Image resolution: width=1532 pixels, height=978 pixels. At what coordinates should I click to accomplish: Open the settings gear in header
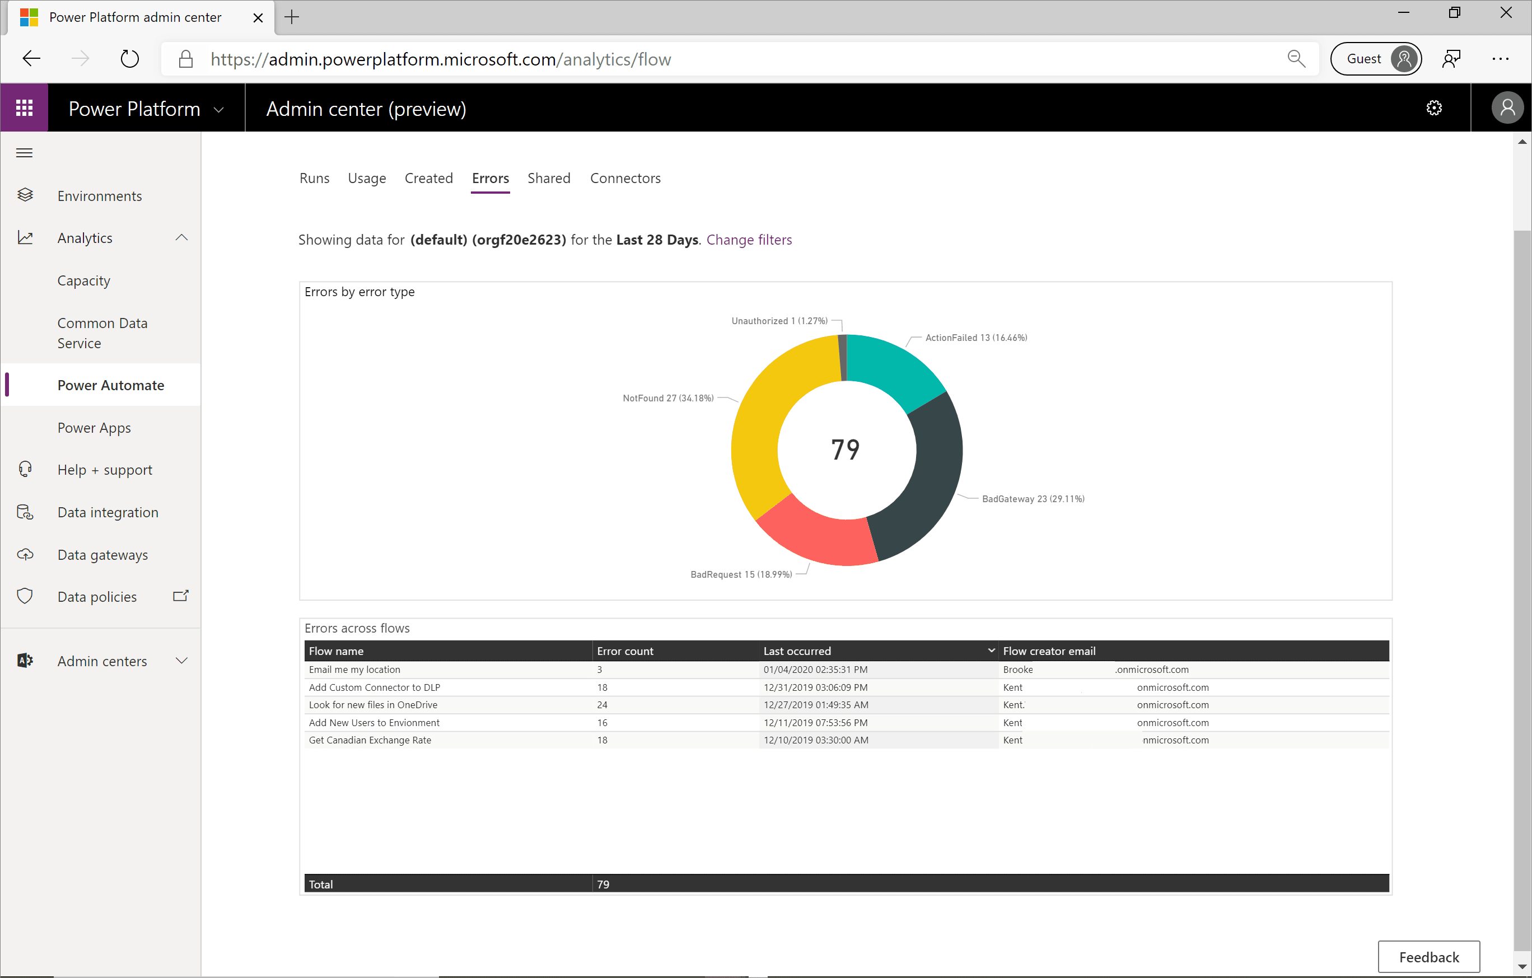1434,108
